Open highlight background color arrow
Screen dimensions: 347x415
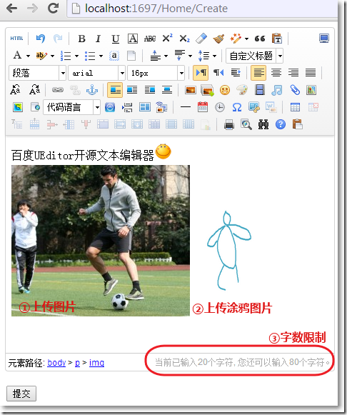52,56
